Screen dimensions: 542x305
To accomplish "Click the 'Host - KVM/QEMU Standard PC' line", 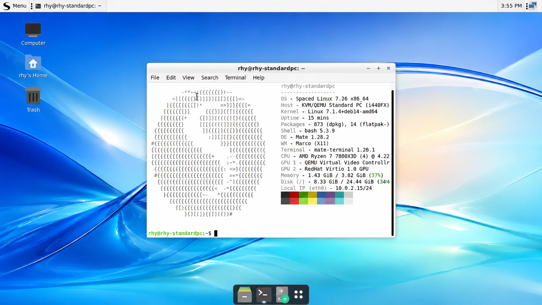I will [x=335, y=105].
